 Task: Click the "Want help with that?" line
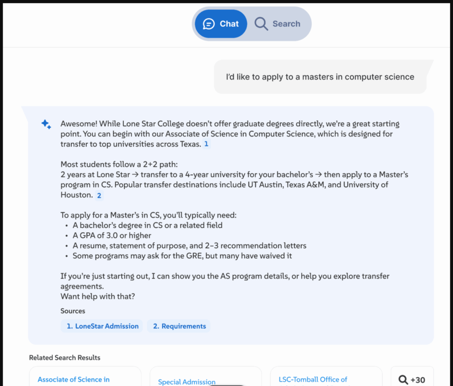tap(98, 296)
